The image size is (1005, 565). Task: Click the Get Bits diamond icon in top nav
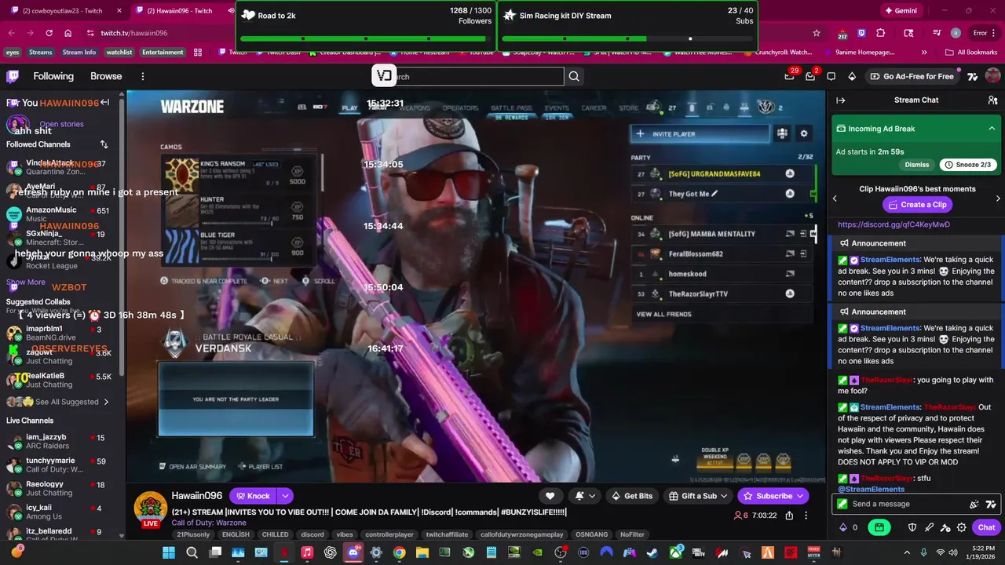click(x=852, y=76)
